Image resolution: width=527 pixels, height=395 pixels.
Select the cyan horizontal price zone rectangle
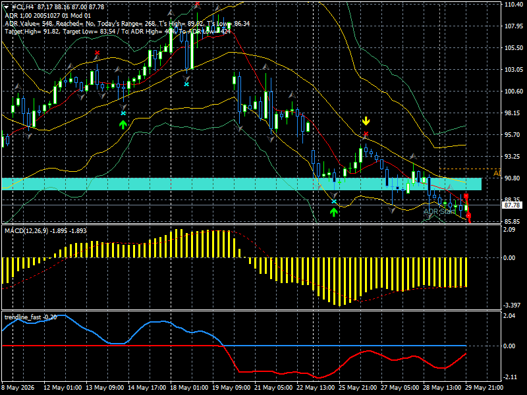pos(242,184)
